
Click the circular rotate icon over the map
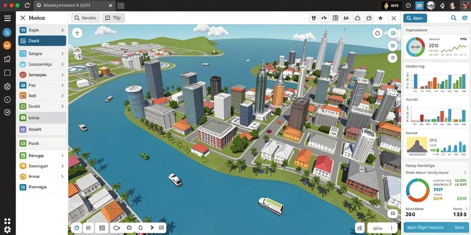coord(378,33)
